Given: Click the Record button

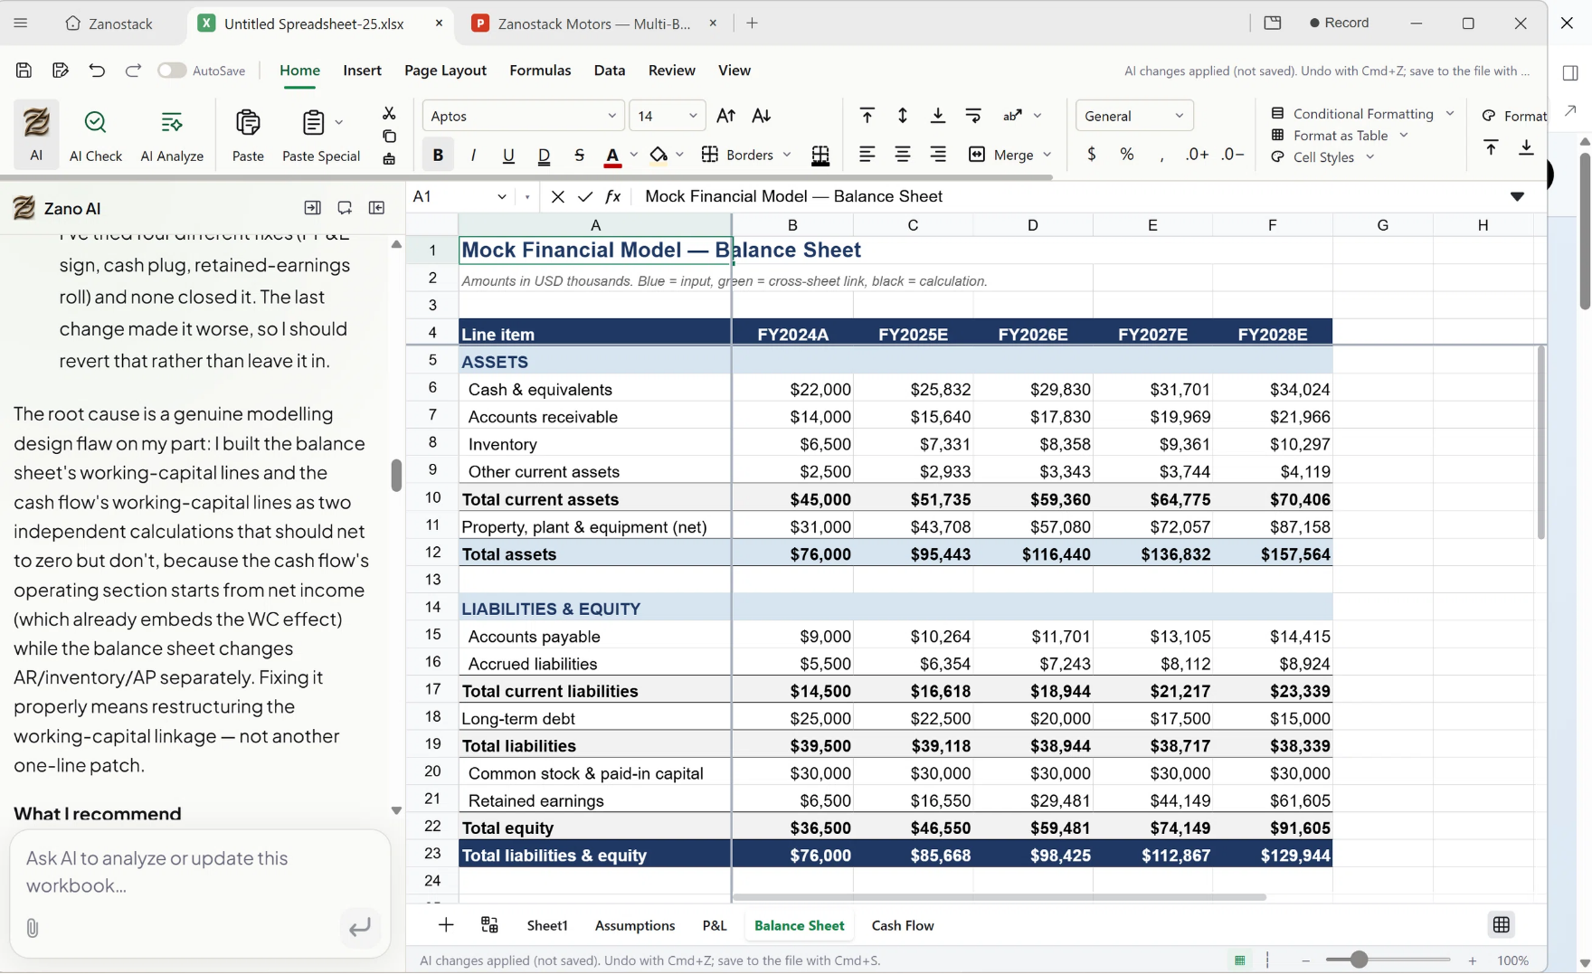Looking at the screenshot, I should 1340,23.
